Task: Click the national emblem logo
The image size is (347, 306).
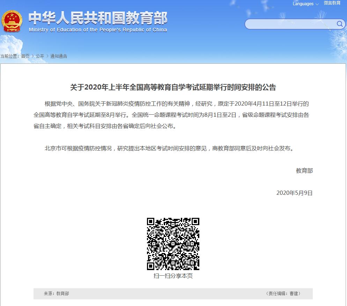Action: click(x=13, y=22)
